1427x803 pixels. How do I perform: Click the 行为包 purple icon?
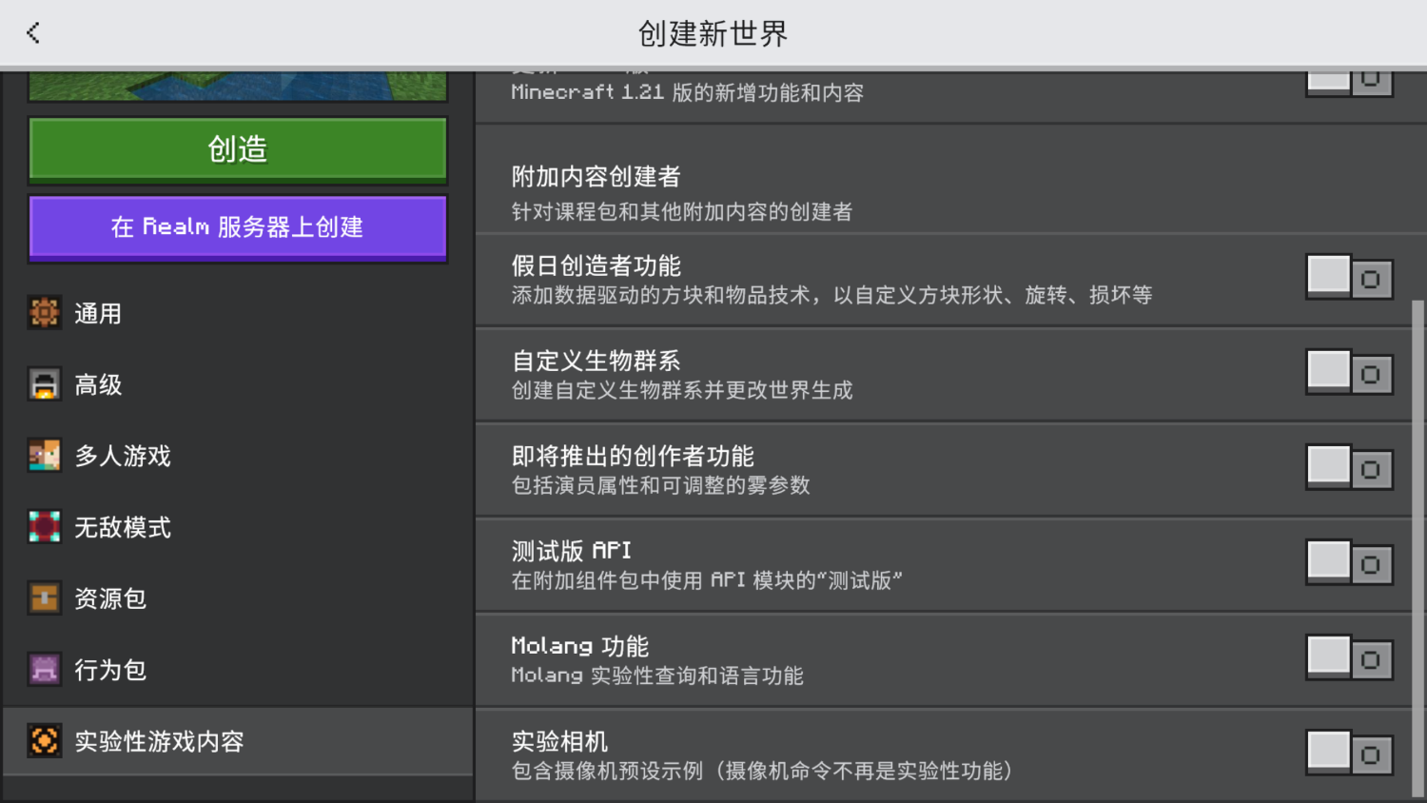44,670
